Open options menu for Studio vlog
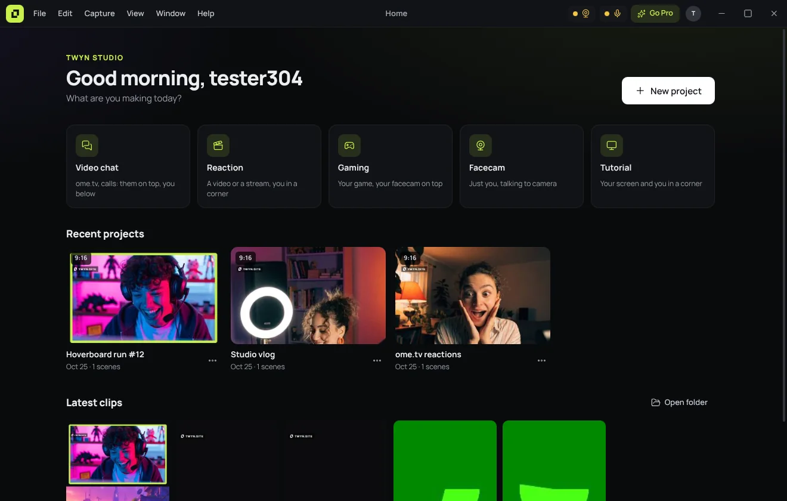 (x=377, y=361)
